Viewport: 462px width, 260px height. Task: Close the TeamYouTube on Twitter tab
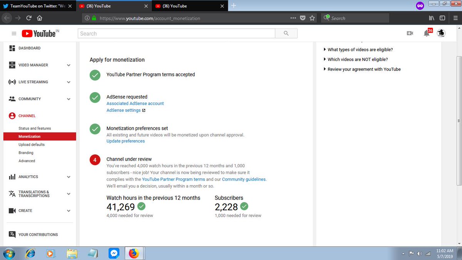[x=69, y=6]
